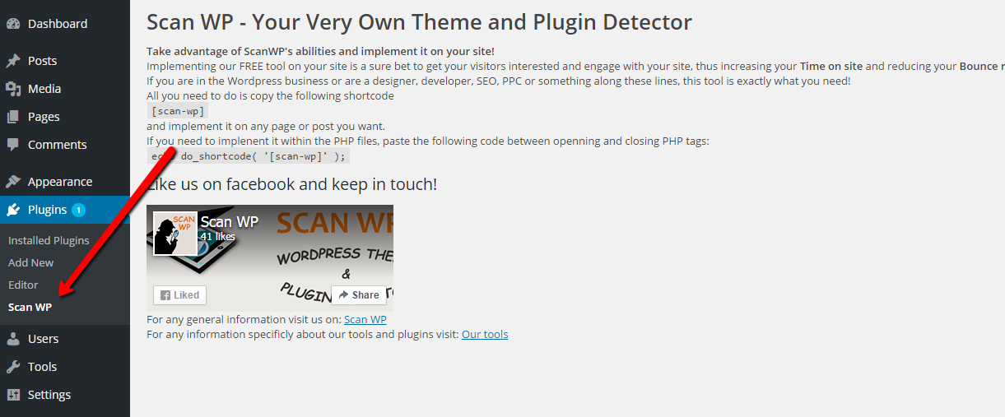This screenshot has height=417, width=1005.
Task: Click the do_shortcode PHP code snippet
Action: [x=248, y=156]
